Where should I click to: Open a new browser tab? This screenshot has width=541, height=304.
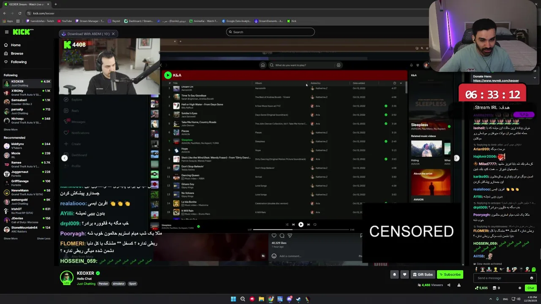click(55, 4)
